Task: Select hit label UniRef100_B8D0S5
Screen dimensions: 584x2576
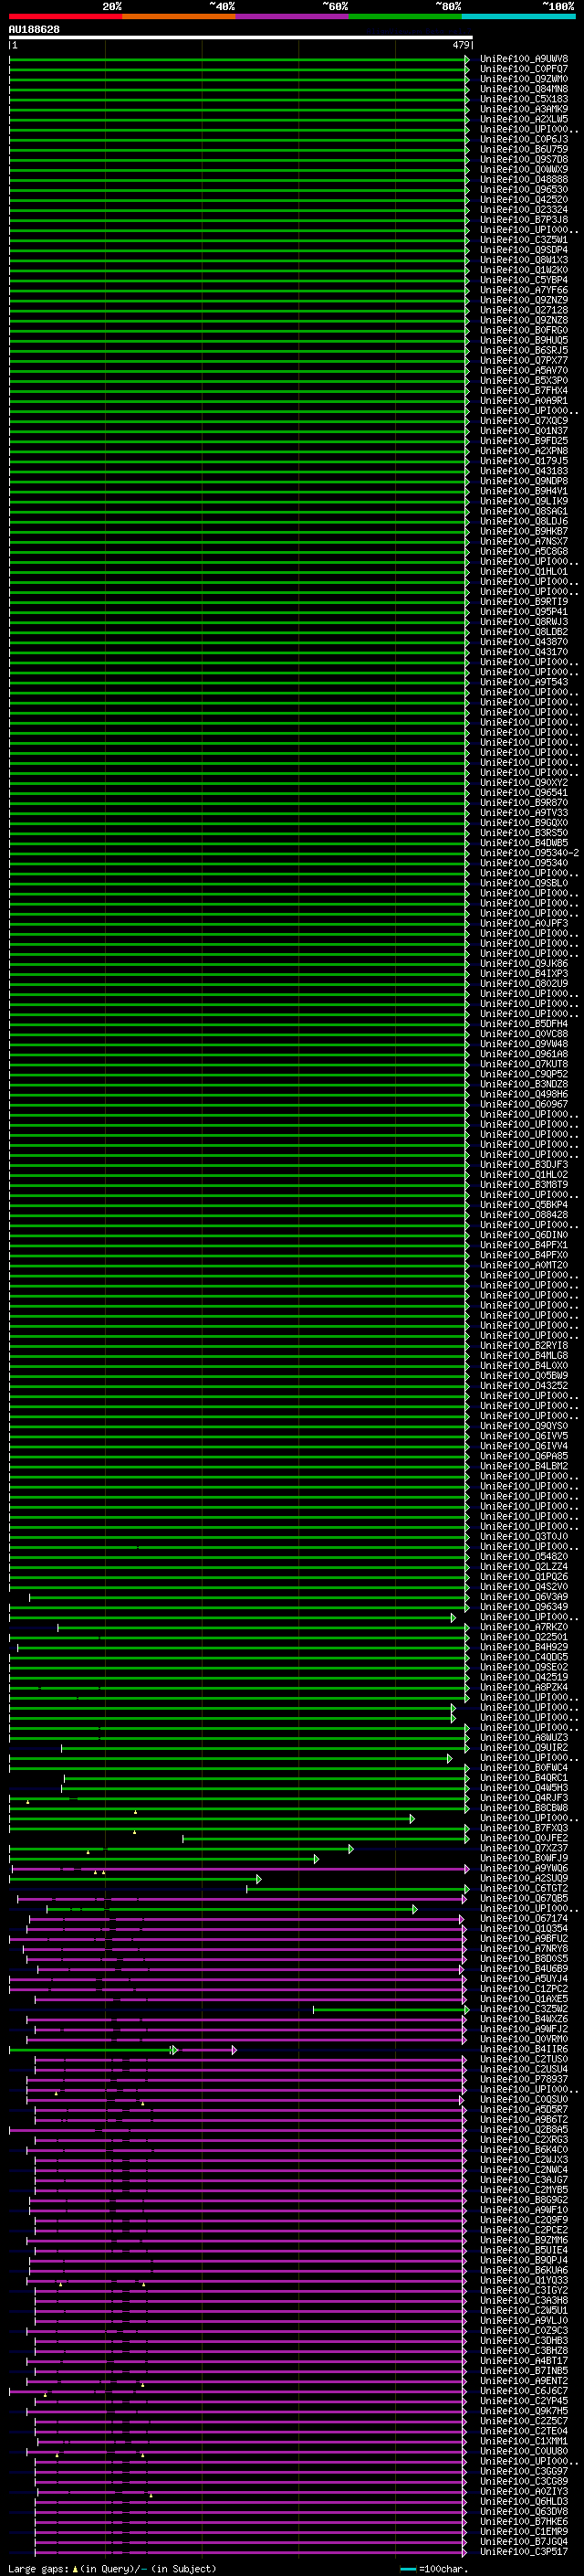Action: [x=524, y=1959]
